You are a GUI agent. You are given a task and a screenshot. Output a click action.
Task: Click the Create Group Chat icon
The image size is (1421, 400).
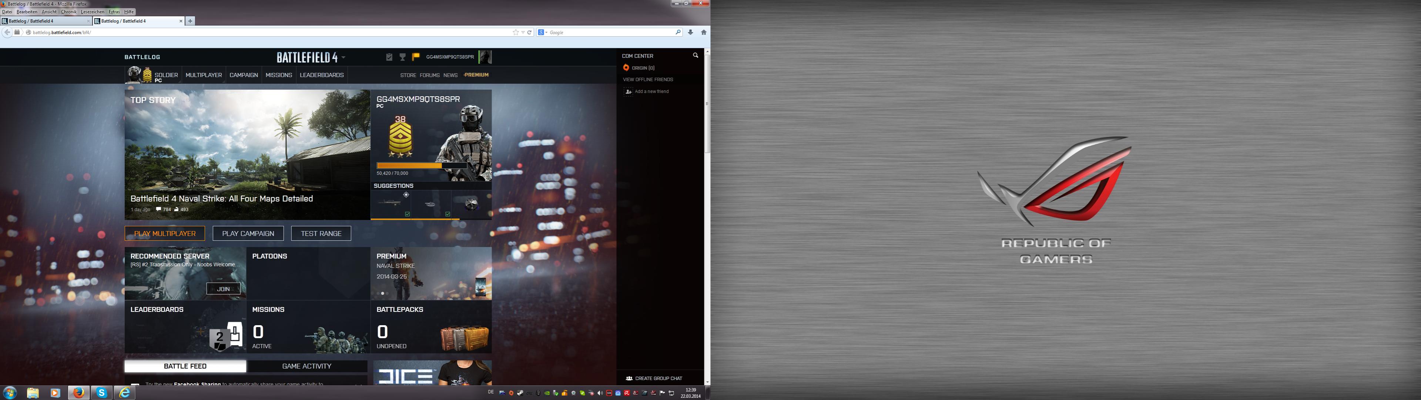point(629,379)
